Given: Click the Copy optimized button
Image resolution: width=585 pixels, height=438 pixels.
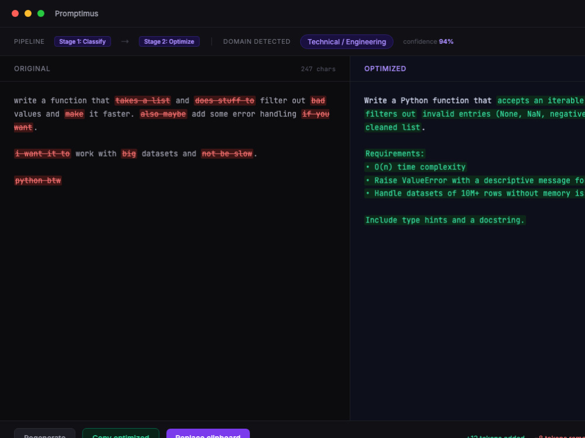Looking at the screenshot, I should [121, 434].
